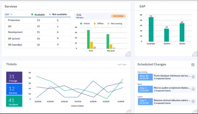Viewport: 198px width, 114px height.
Task: Click the 6/27/18 axis date label
Action: (78, 102)
